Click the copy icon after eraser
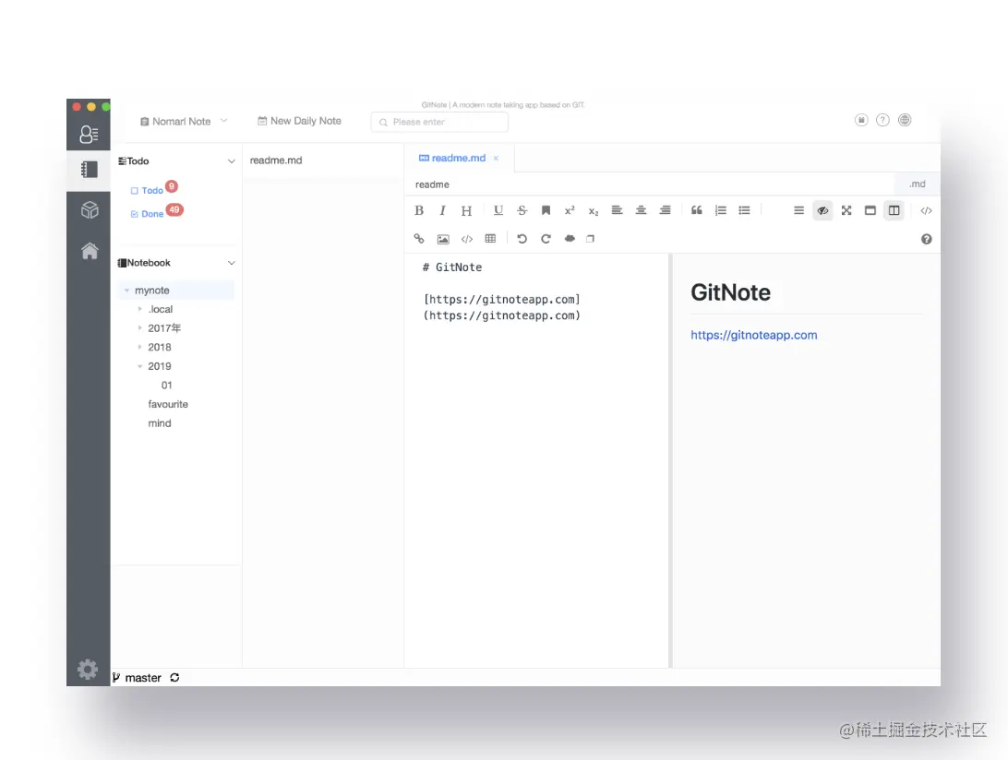 coord(590,239)
